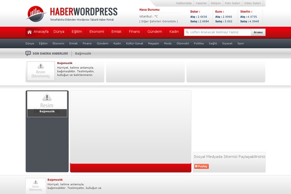Open Kadın in the dark sub-menu

(117, 44)
